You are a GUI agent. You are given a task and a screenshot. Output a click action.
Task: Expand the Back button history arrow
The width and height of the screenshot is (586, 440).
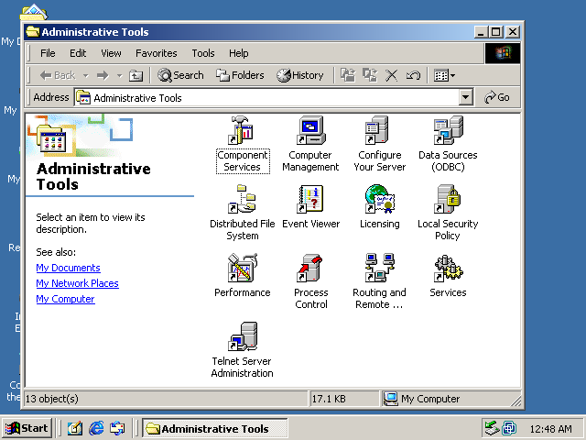coord(86,75)
